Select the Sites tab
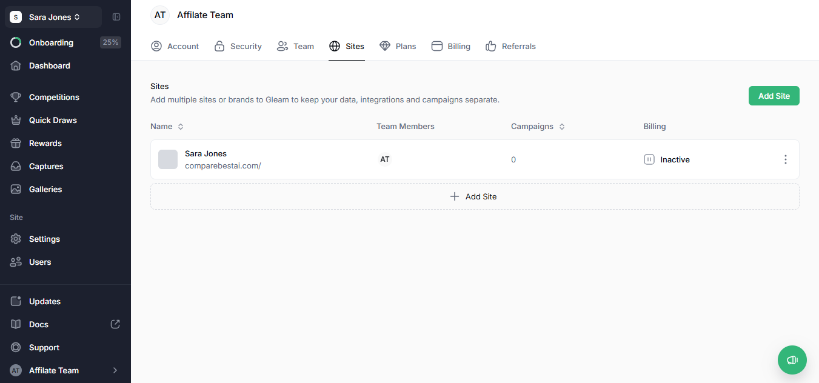Image resolution: width=819 pixels, height=383 pixels. pyautogui.click(x=347, y=46)
